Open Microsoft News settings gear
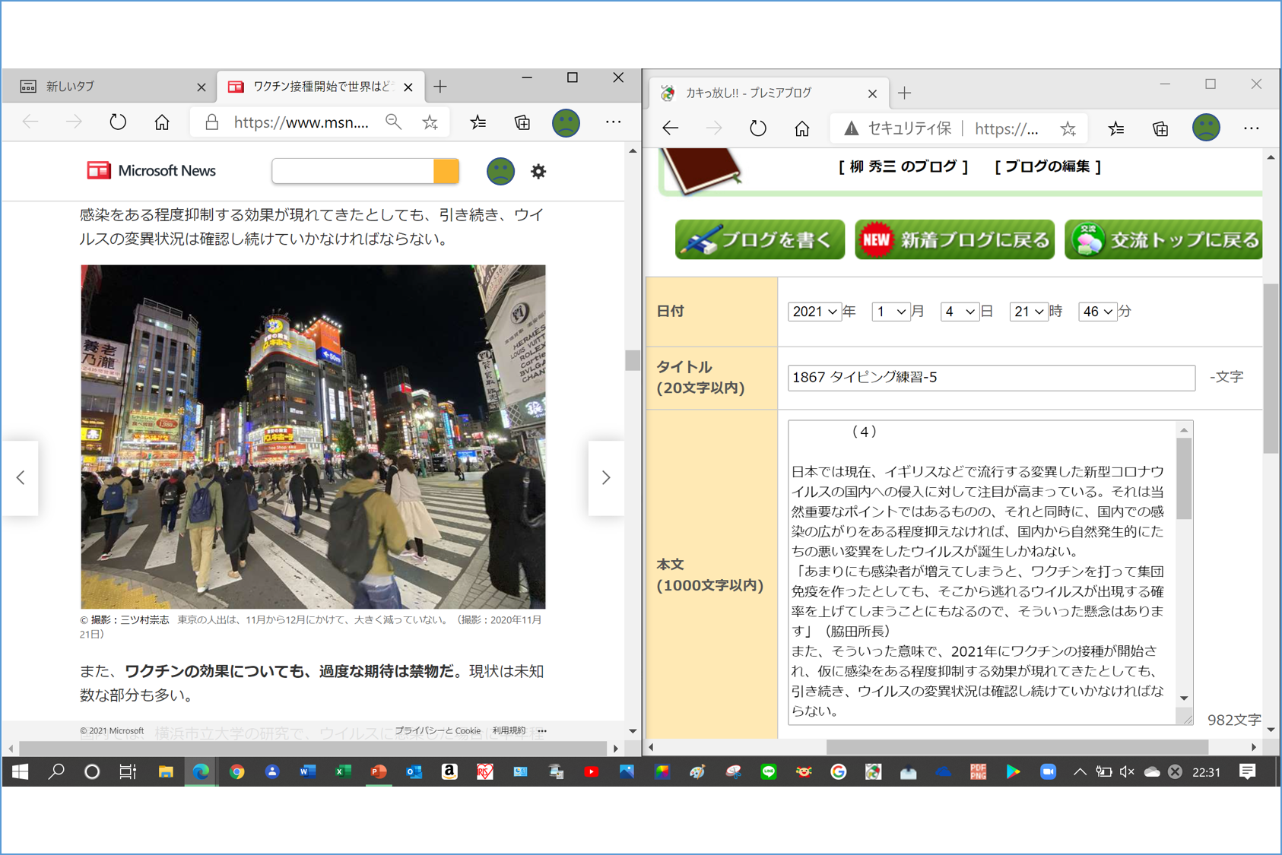Image resolution: width=1282 pixels, height=855 pixels. coord(538,172)
